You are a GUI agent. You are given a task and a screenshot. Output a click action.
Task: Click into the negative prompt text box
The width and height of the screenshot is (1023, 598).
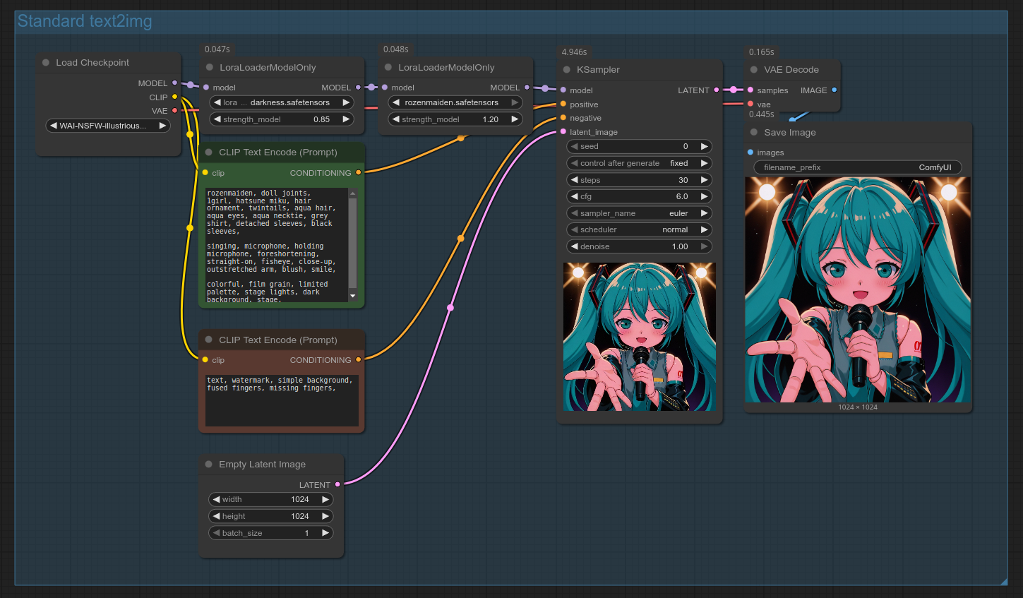coord(282,400)
